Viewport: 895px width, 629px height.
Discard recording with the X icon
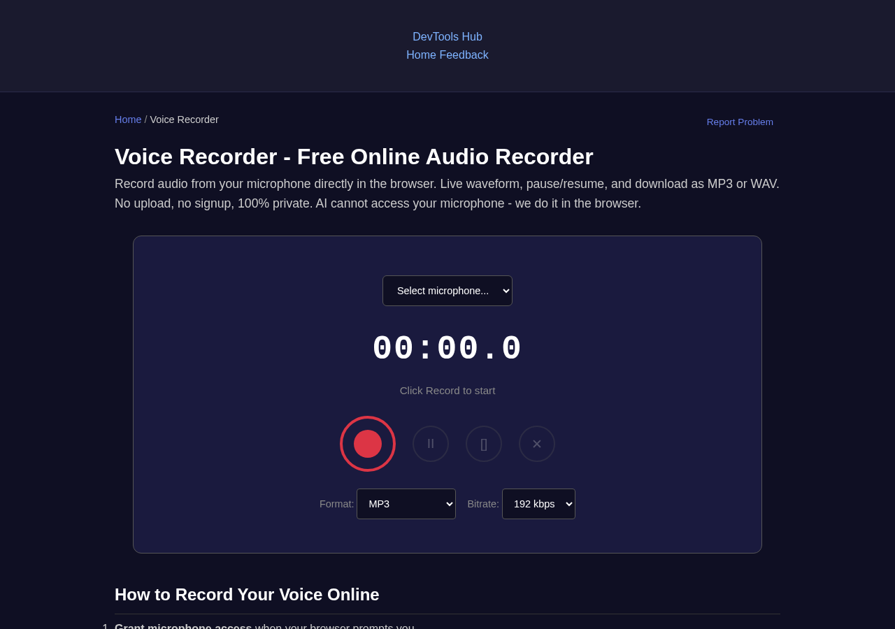(537, 444)
